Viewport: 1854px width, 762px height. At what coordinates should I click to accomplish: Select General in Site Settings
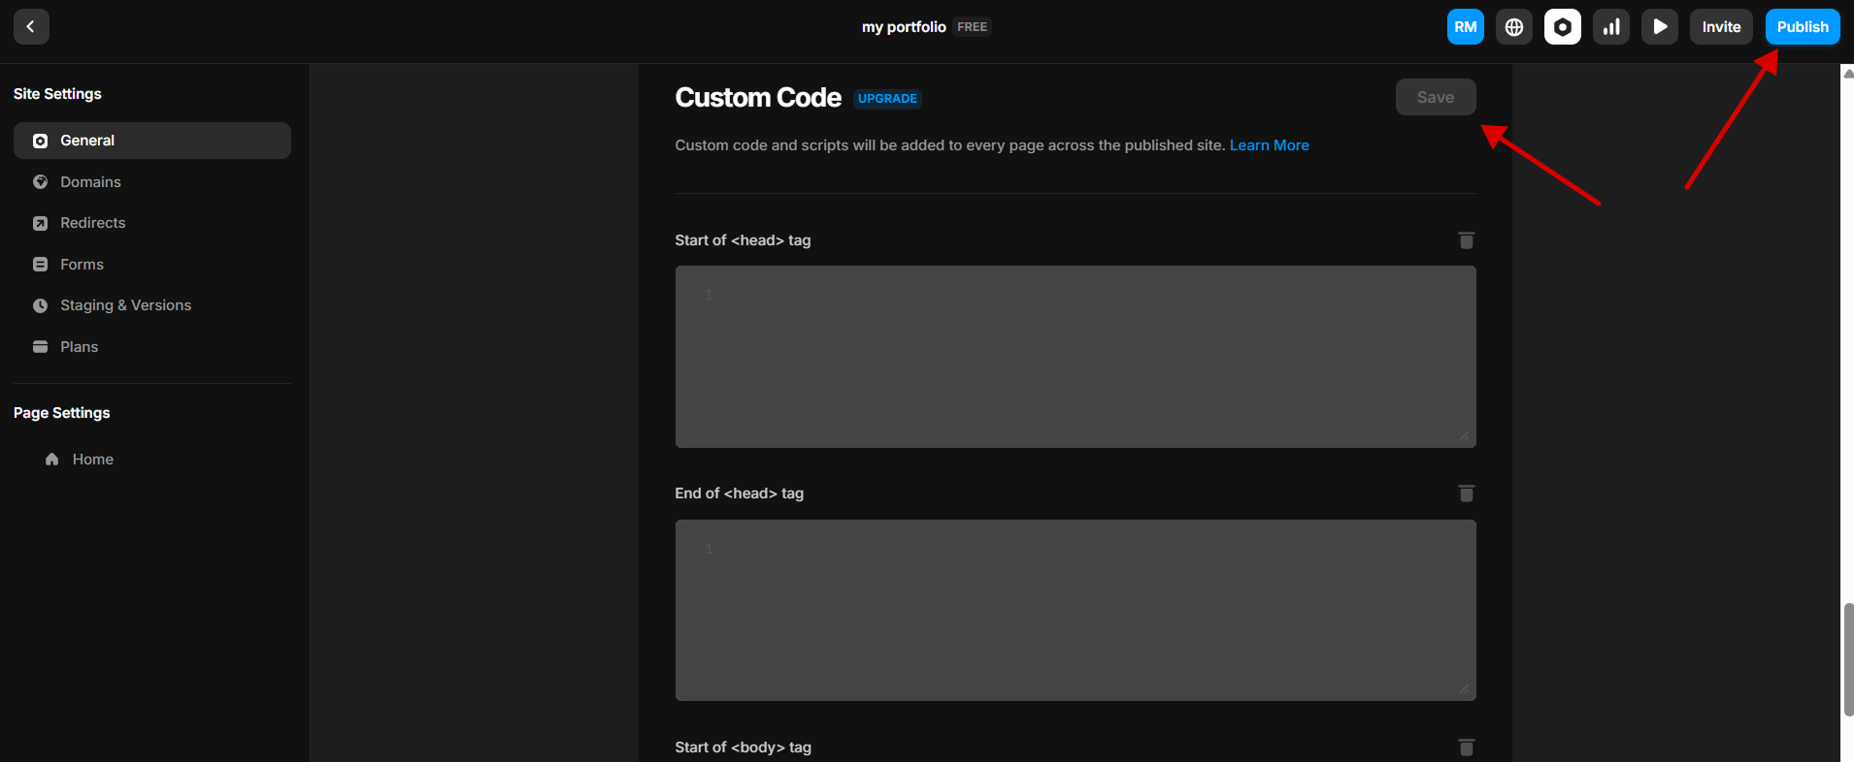click(152, 141)
